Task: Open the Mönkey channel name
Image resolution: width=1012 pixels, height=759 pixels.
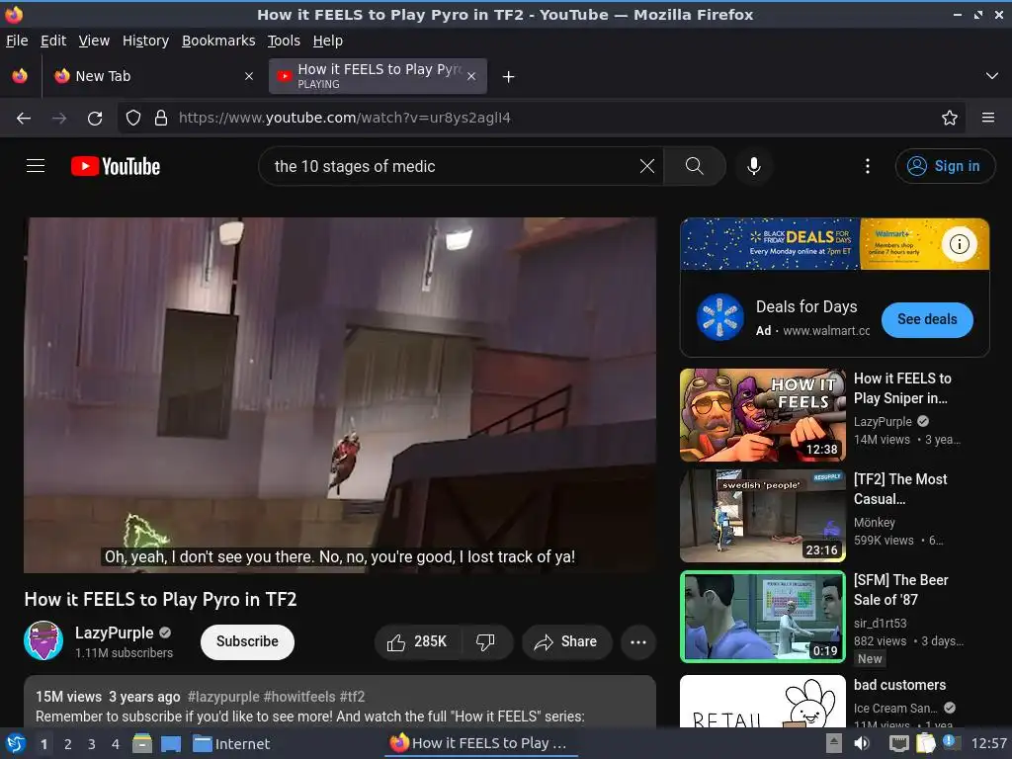Action: (874, 522)
